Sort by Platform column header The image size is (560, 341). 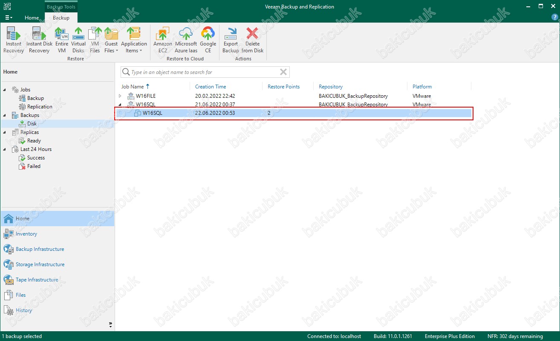point(422,87)
